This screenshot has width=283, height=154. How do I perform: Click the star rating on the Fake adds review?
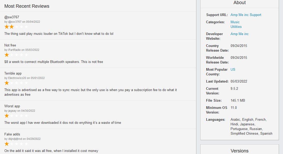(16, 144)
